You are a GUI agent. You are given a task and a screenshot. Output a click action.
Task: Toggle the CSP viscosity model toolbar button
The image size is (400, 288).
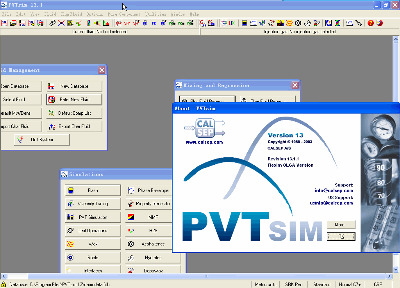coord(224,23)
